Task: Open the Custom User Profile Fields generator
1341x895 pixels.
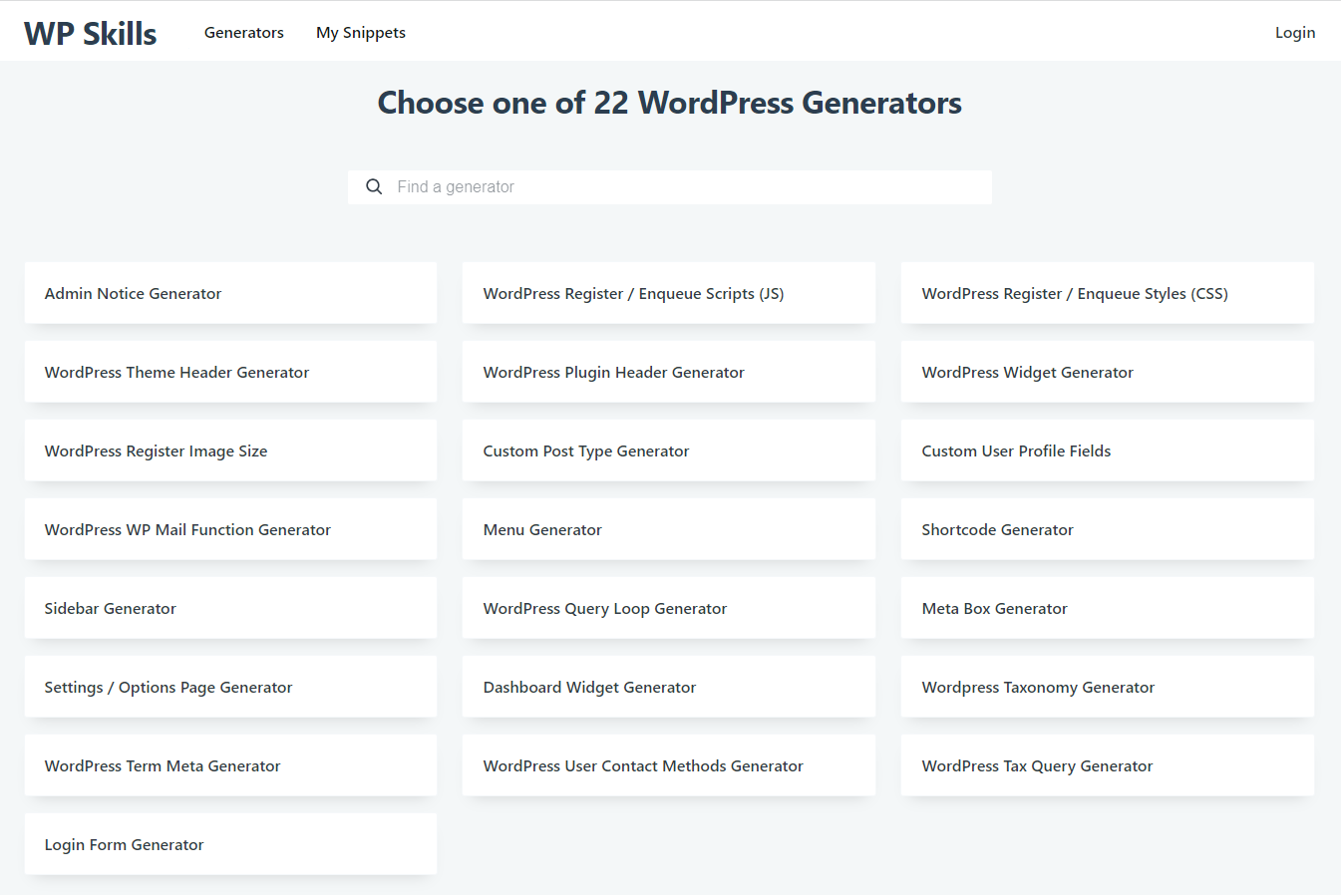Action: coord(1107,449)
